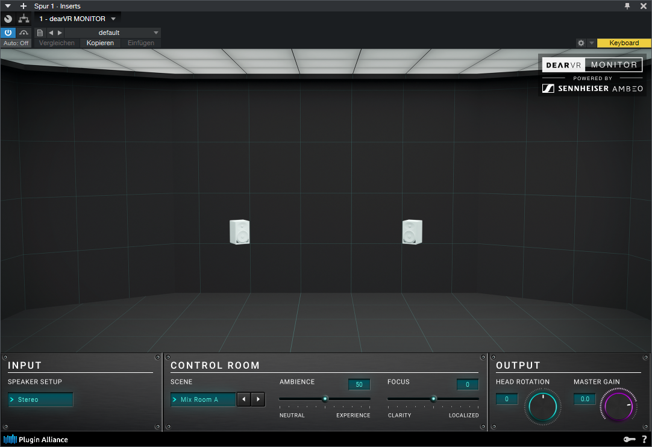Viewport: 652px width, 447px height.
Task: Click the Auto: Off automation mode button
Action: pos(16,43)
